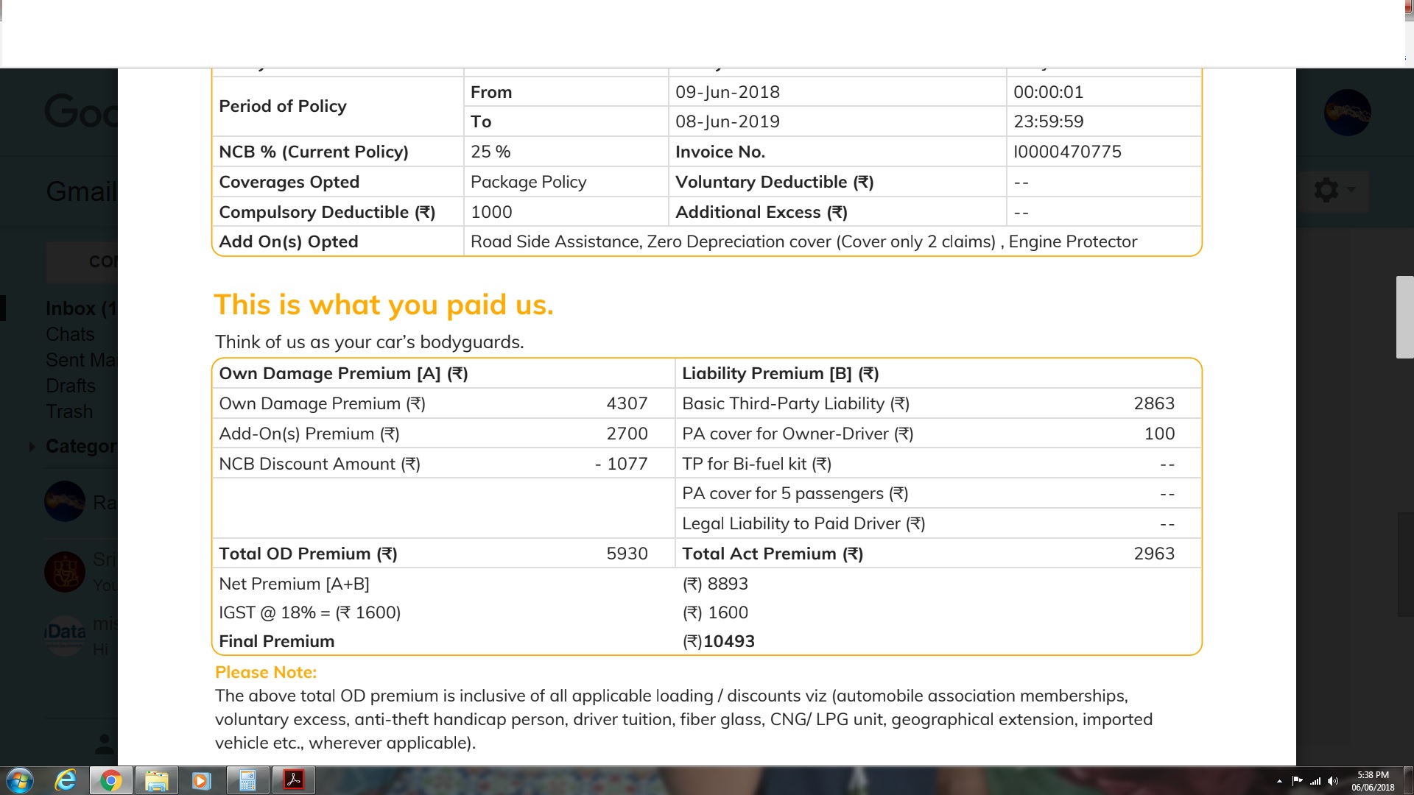Image resolution: width=1414 pixels, height=795 pixels.
Task: Switch to Google Chrome in the taskbar
Action: (x=111, y=780)
